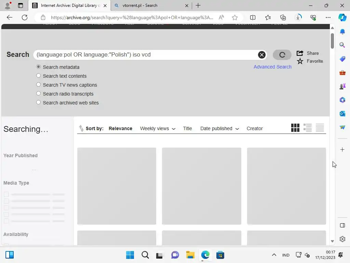The image size is (350, 263).
Task: Open the Downloads panel
Action: pos(298,17)
